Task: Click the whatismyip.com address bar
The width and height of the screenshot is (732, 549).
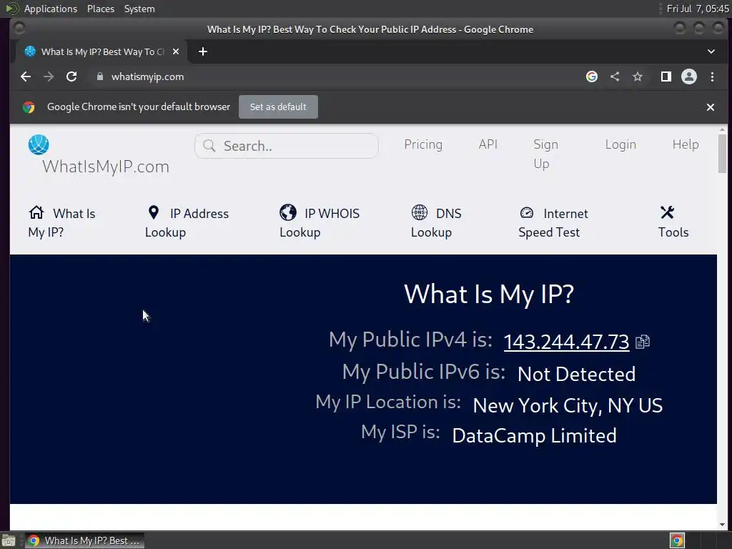Action: pyautogui.click(x=335, y=76)
